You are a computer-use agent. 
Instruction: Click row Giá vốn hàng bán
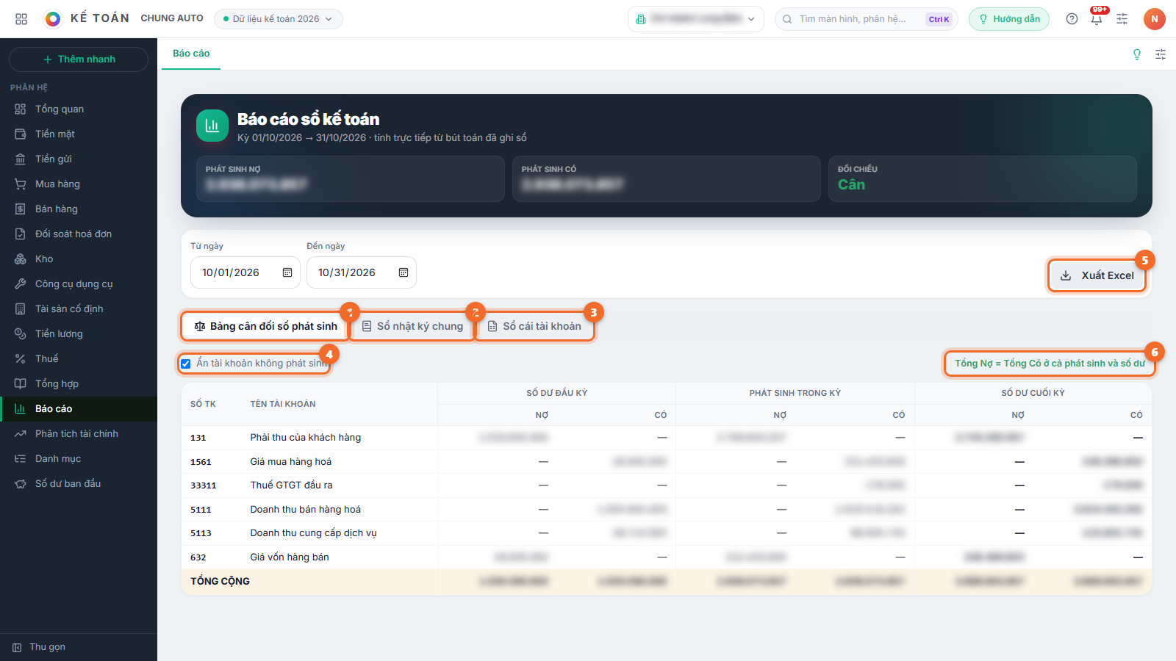[666, 557]
